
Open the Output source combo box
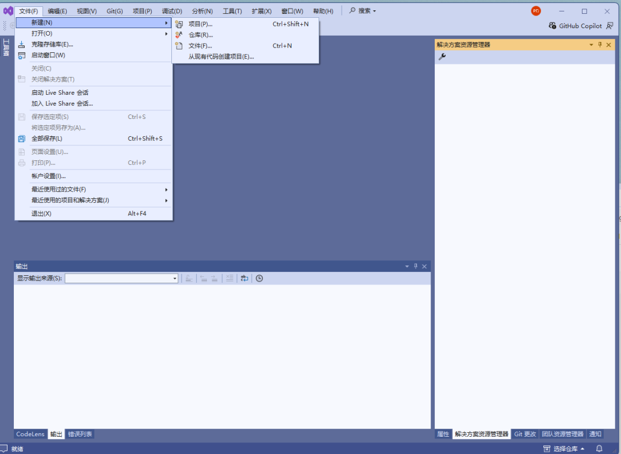(x=121, y=278)
